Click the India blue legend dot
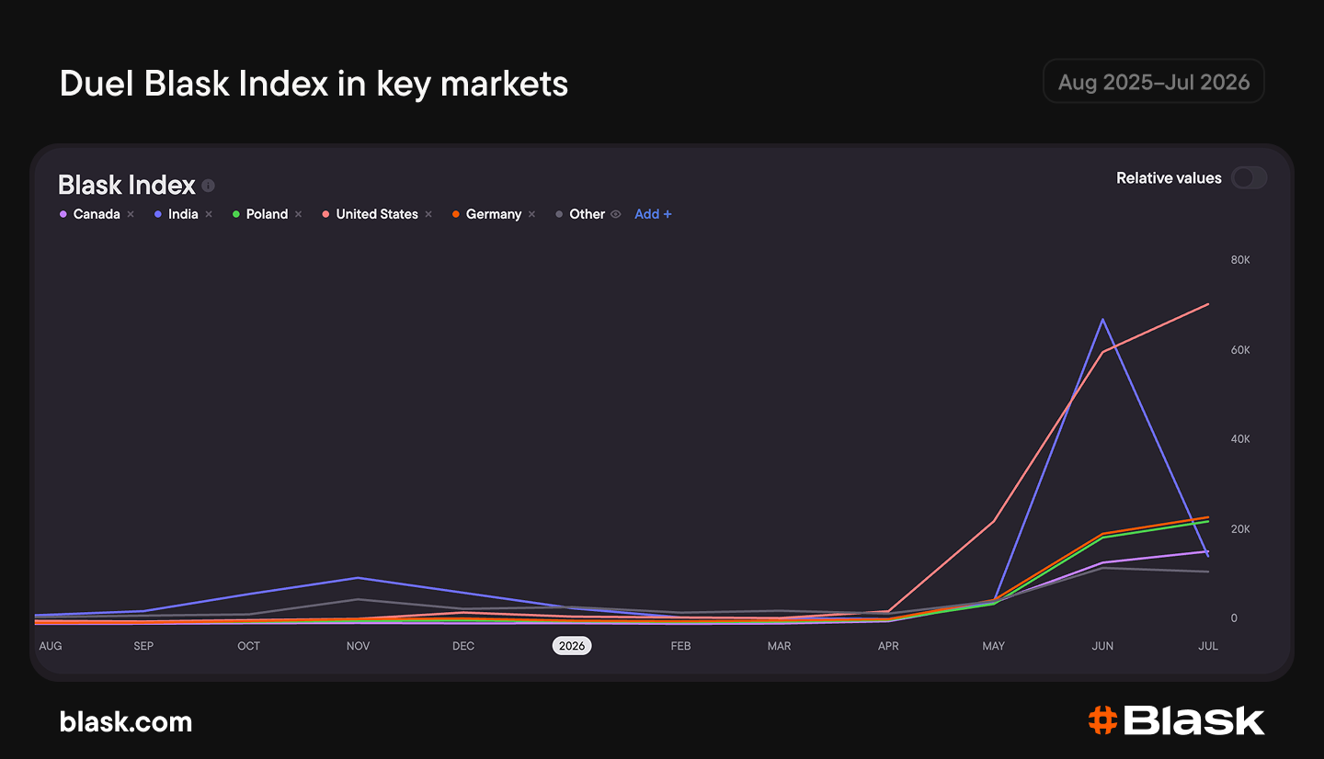This screenshot has height=759, width=1324. coord(158,214)
